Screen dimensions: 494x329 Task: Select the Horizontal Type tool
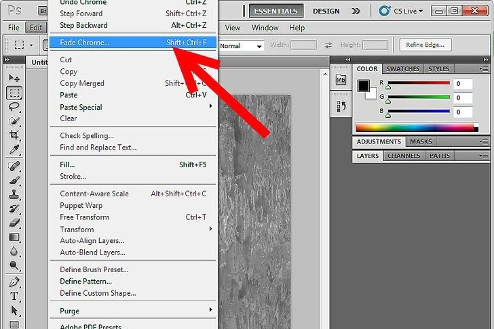click(14, 296)
